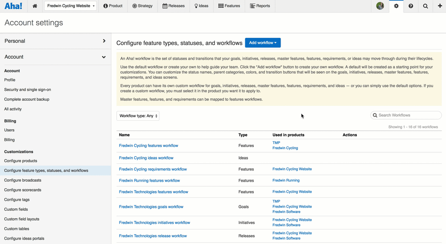This screenshot has width=446, height=244.
Task: Open the user avatar menu
Action: tap(380, 6)
